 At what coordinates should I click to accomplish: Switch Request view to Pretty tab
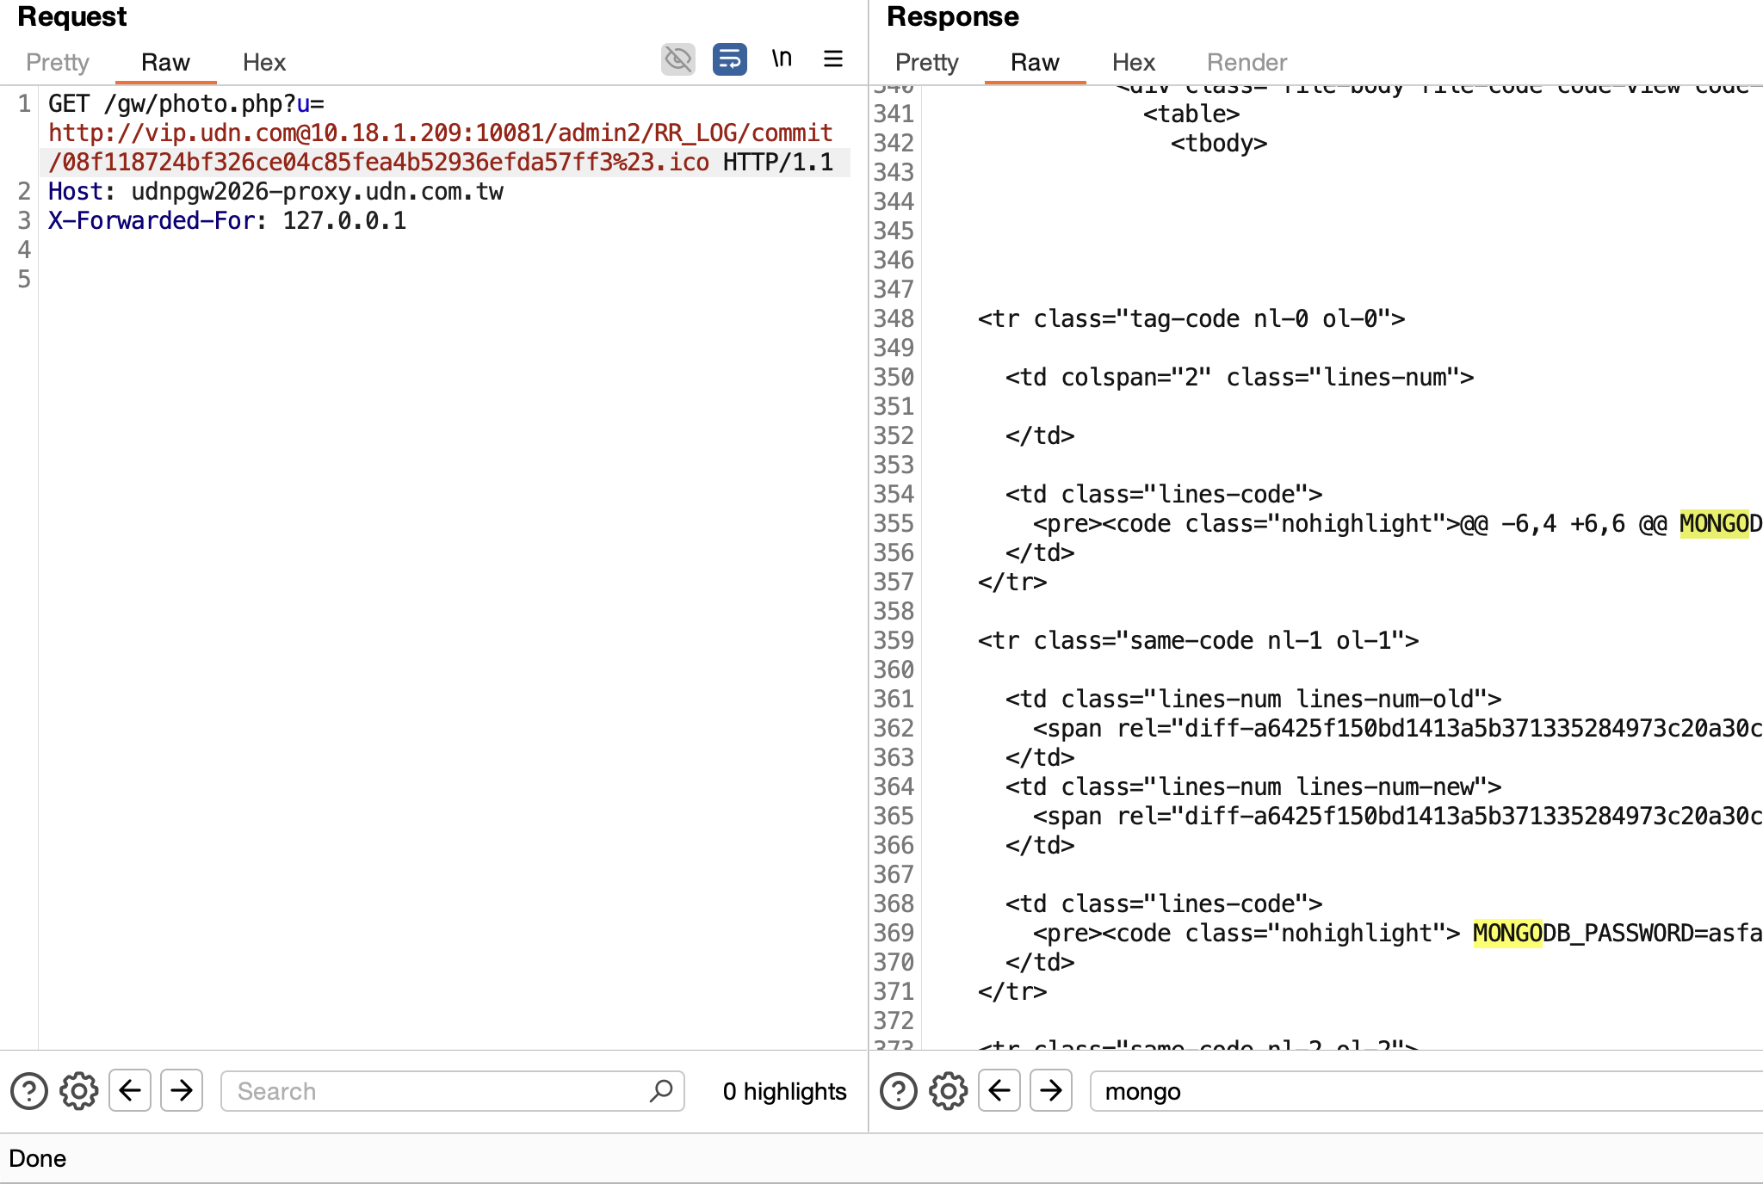pyautogui.click(x=58, y=62)
